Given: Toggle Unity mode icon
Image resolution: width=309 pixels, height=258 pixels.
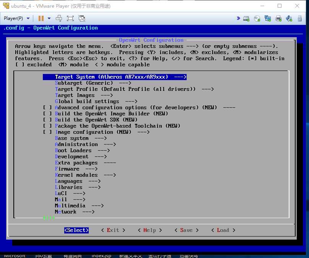Looking at the screenshot, I should coord(82,18).
